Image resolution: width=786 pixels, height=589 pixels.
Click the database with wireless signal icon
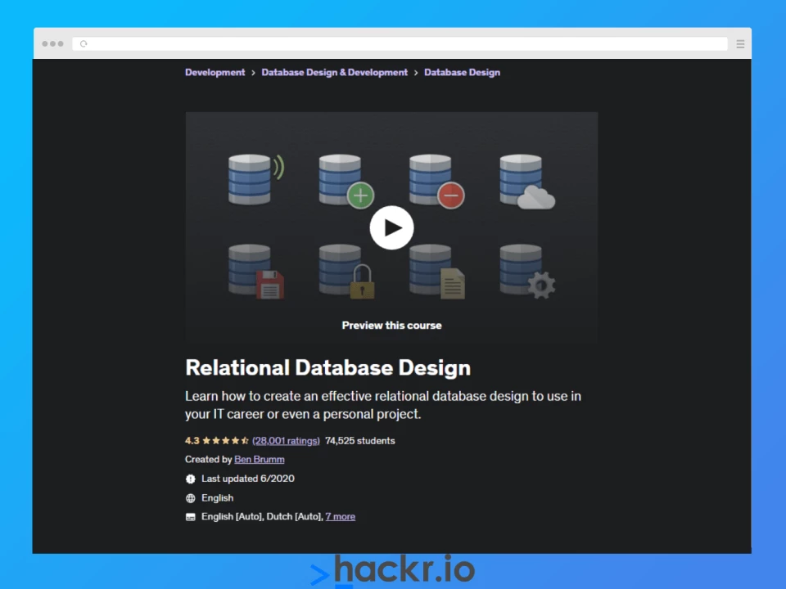(255, 179)
